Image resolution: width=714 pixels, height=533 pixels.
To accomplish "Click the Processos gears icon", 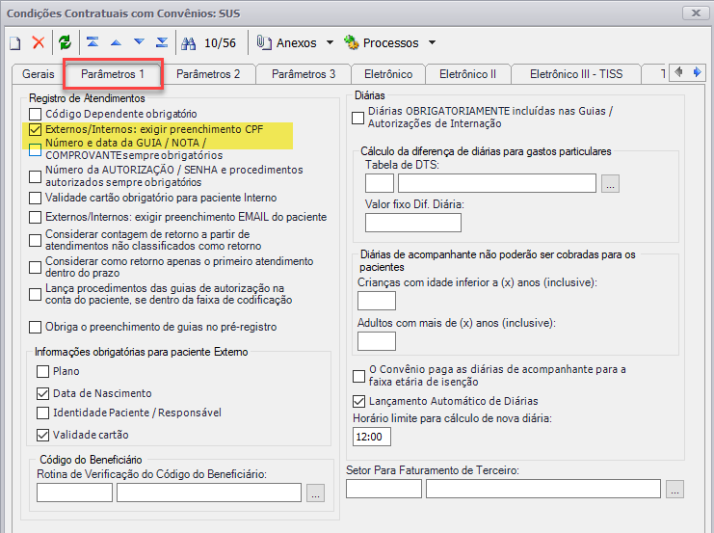I will coord(351,42).
